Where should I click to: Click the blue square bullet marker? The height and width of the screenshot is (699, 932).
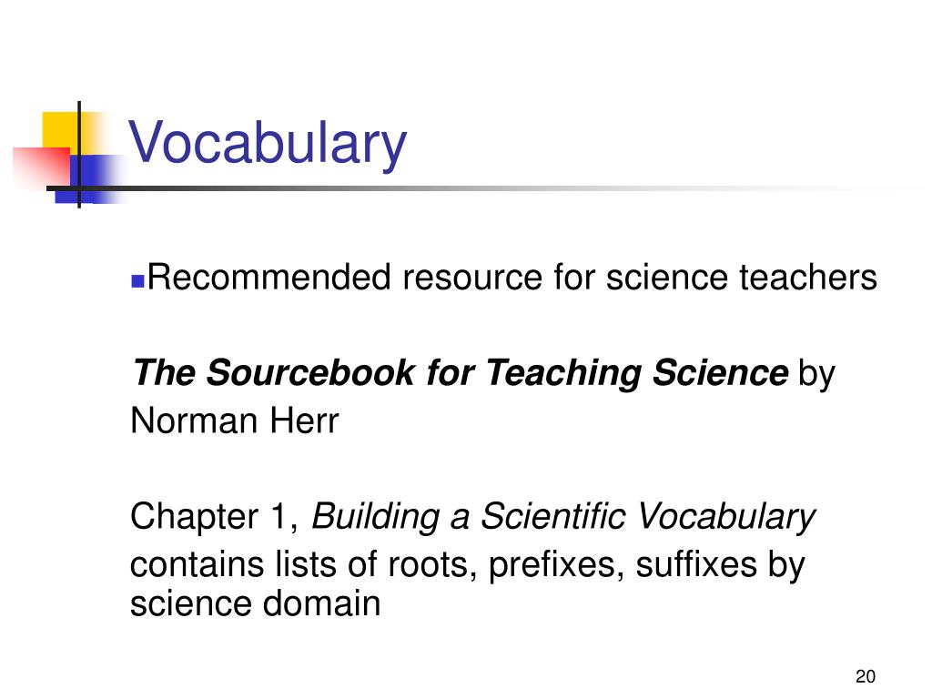point(138,280)
